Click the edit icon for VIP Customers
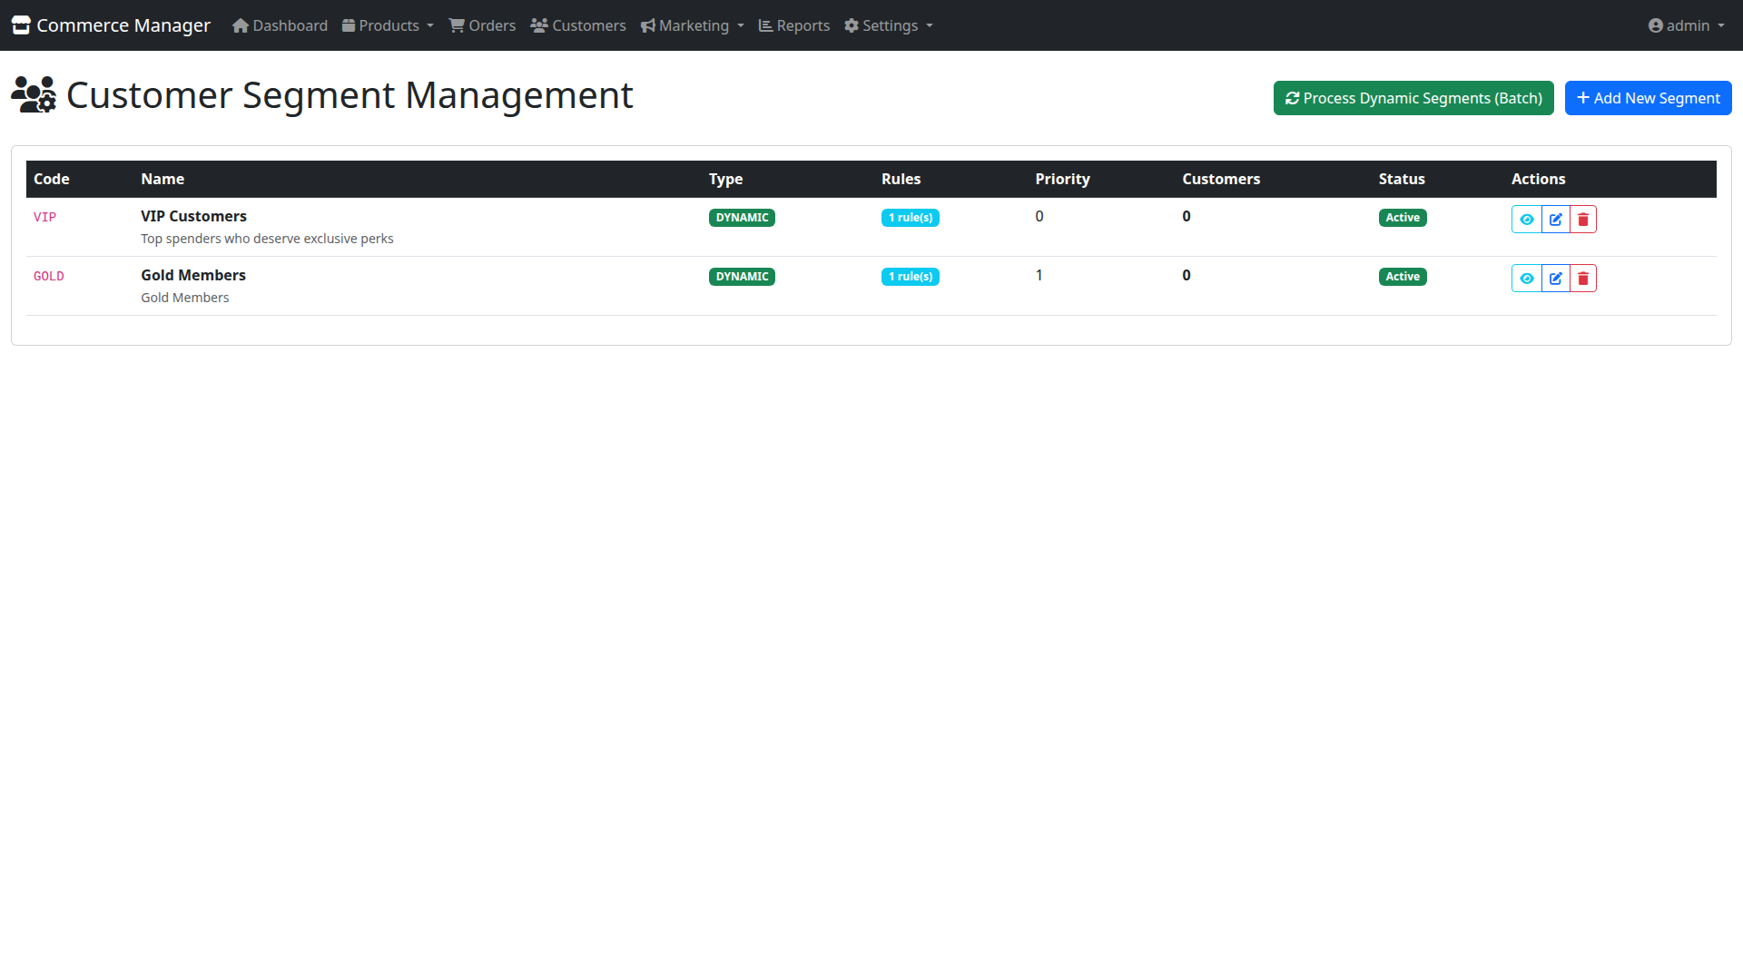 (1555, 219)
